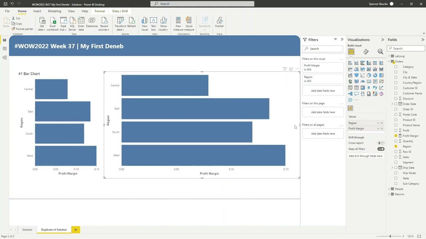The height and width of the screenshot is (239, 426).
Task: Create a Quick measure
Action: click(x=189, y=24)
